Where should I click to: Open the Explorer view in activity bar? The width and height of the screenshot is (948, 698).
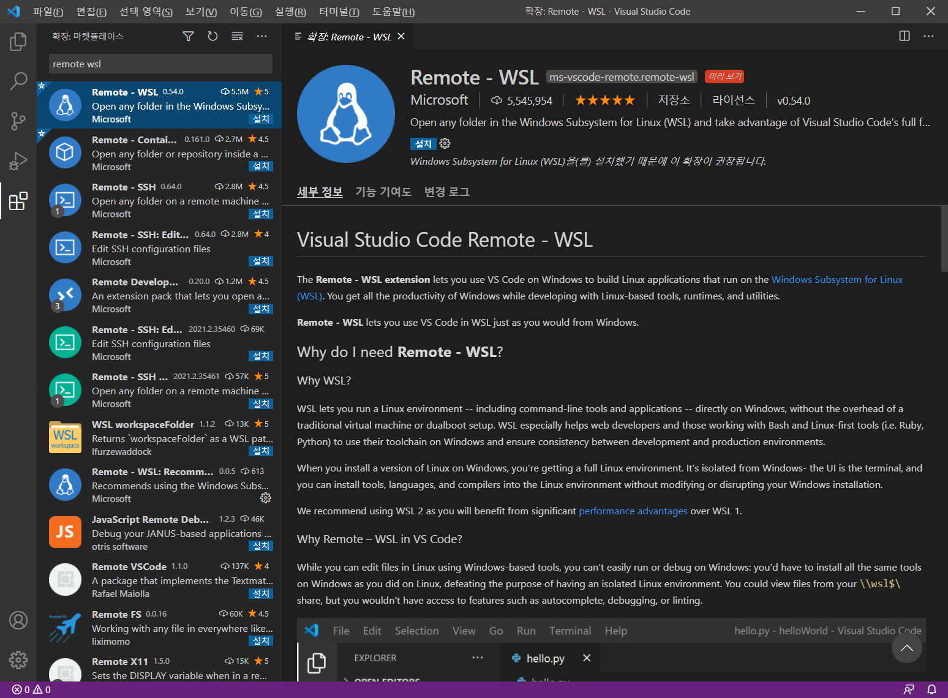click(18, 42)
